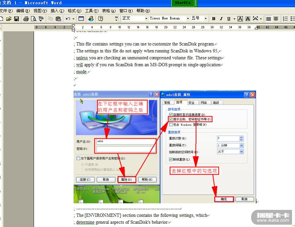Click the word 'ScanDisk' in the first paragraph line
The width and height of the screenshot is (295, 227).
point(188,44)
